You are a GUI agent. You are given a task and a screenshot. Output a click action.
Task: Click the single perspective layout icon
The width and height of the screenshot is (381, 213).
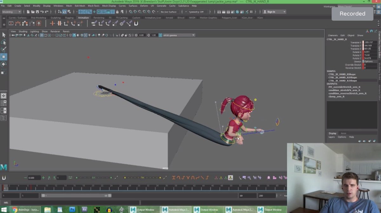point(3,95)
